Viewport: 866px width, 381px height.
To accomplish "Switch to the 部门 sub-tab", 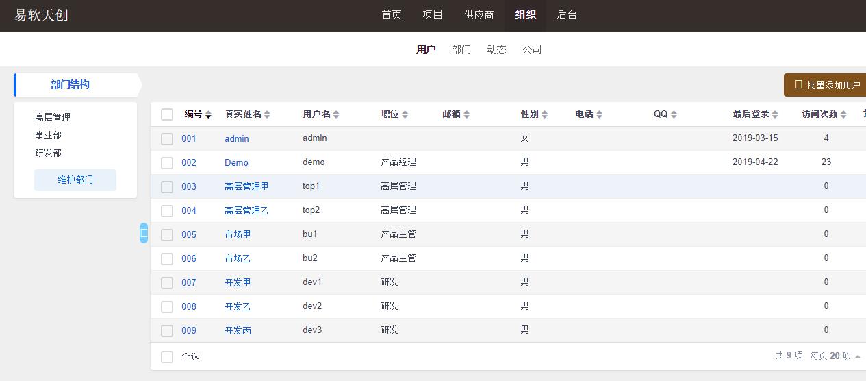I will coord(461,49).
